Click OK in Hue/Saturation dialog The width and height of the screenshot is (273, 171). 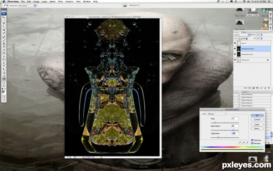tap(257, 115)
